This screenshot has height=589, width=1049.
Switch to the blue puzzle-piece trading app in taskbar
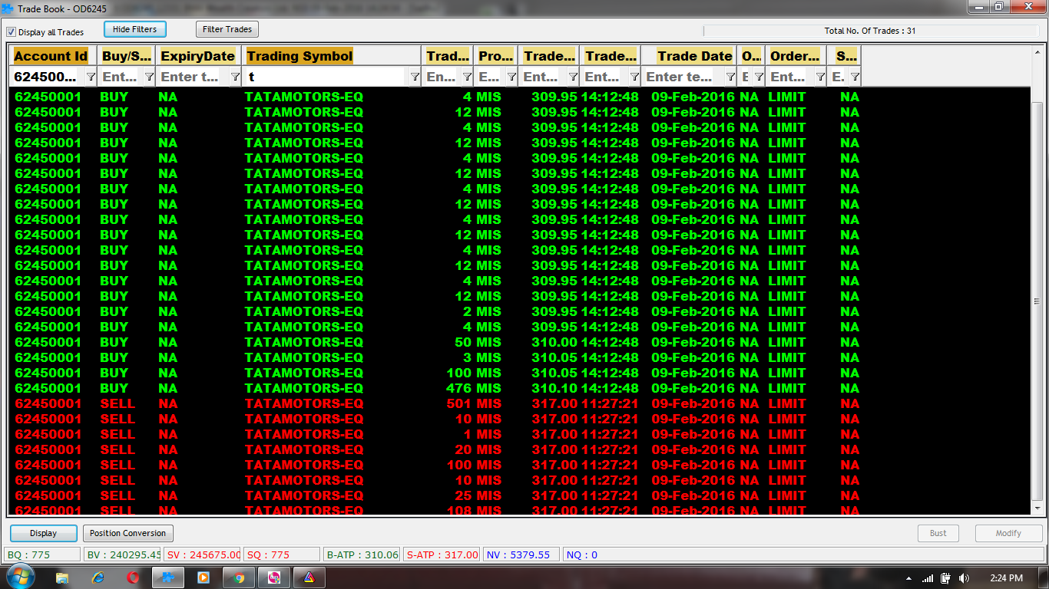[168, 577]
